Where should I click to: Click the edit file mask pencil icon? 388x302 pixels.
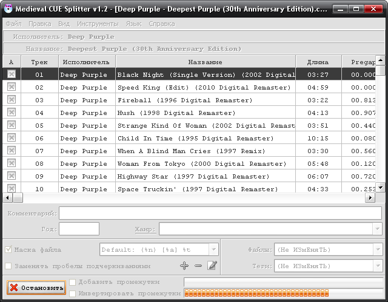[212, 266]
